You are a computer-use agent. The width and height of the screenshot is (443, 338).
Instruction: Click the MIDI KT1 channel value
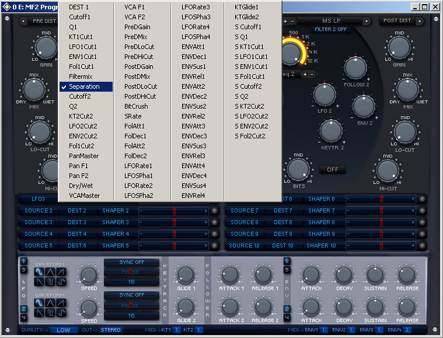coord(176,330)
